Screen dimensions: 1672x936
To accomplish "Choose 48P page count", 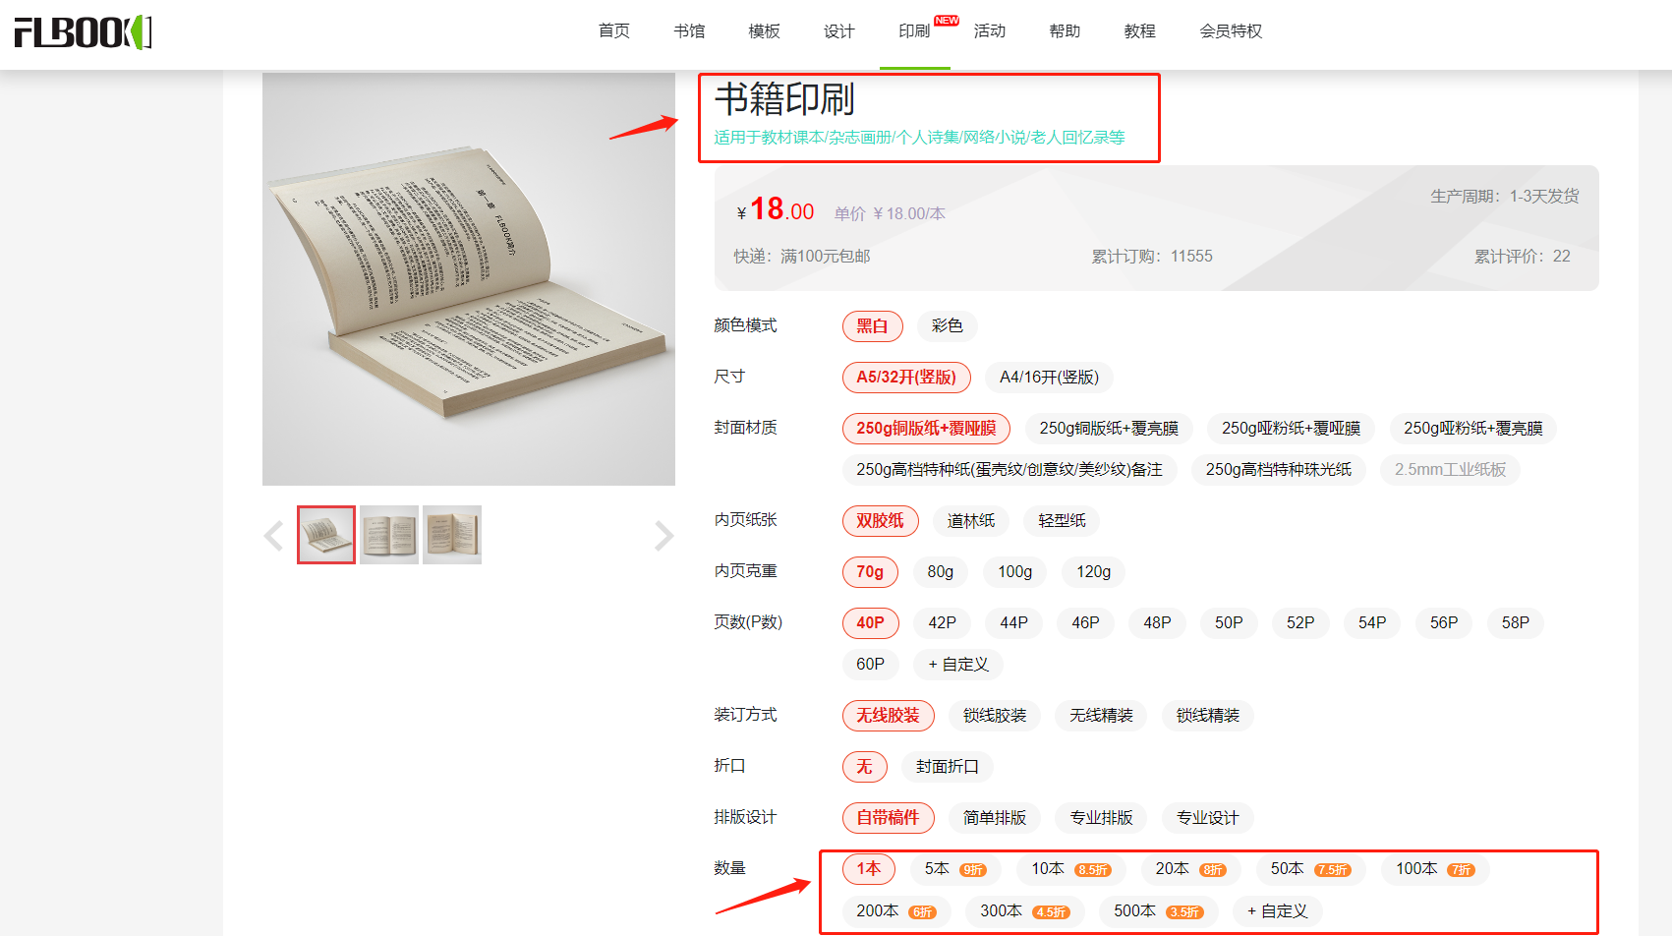I will 1158,623.
